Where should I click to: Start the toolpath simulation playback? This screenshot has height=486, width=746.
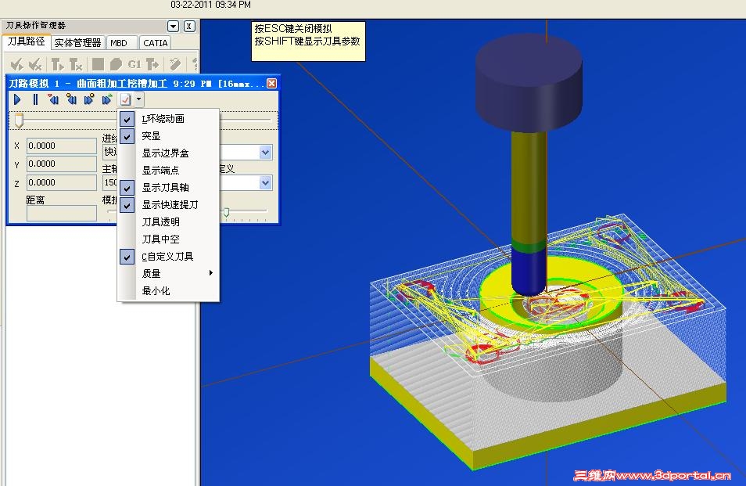click(18, 99)
